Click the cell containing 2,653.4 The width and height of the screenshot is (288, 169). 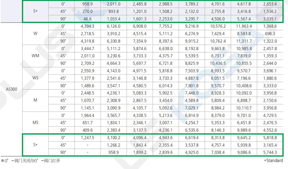click(x=270, y=4)
